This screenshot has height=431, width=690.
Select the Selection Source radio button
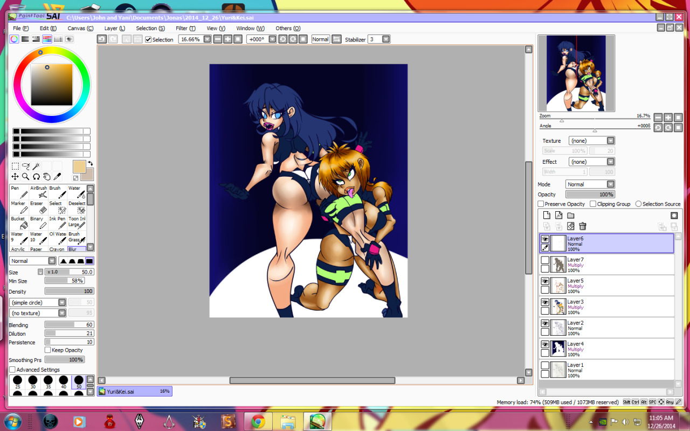[638, 204]
